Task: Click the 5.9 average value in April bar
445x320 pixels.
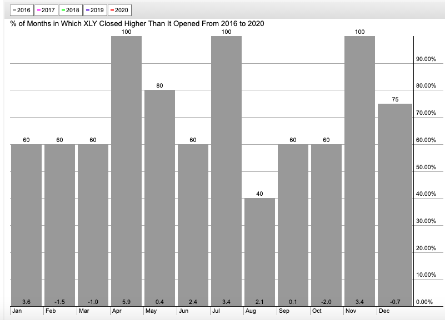Action: coord(126,302)
